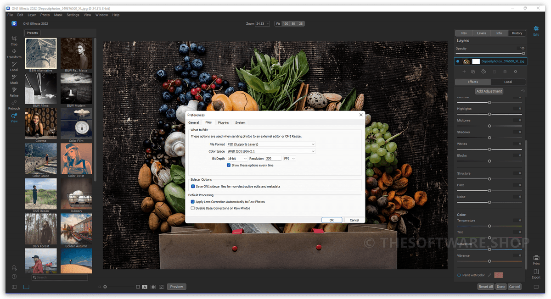Toggle Save ON1 sidecar files checkbox
This screenshot has width=551, height=299.
[x=192, y=186]
